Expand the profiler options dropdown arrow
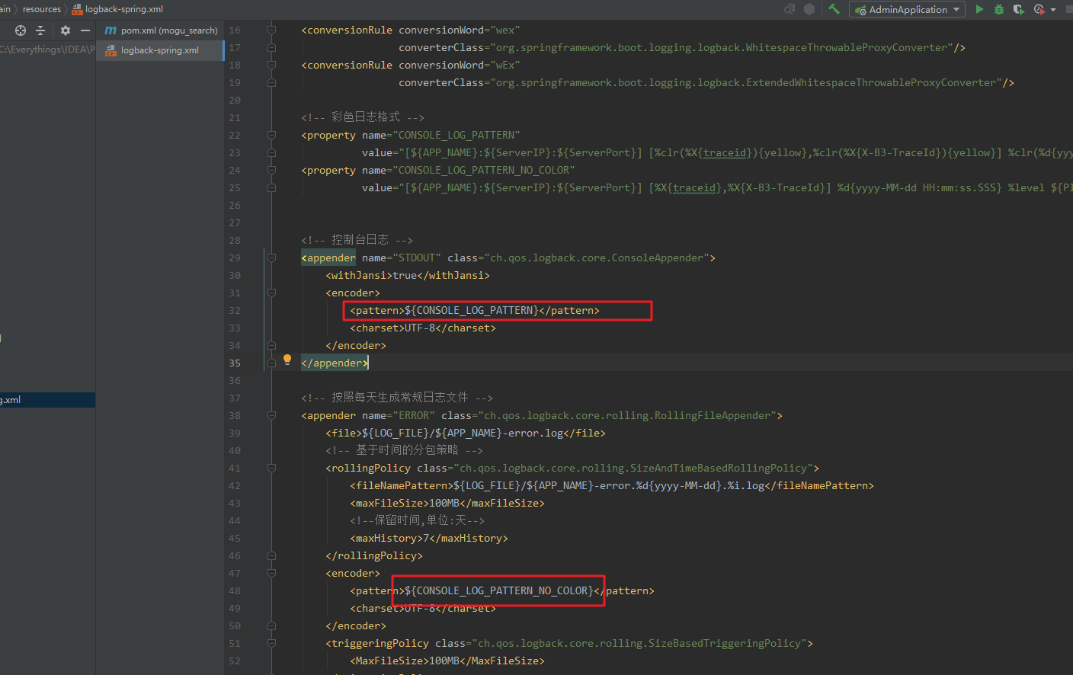Viewport: 1073px width, 675px height. [1053, 10]
